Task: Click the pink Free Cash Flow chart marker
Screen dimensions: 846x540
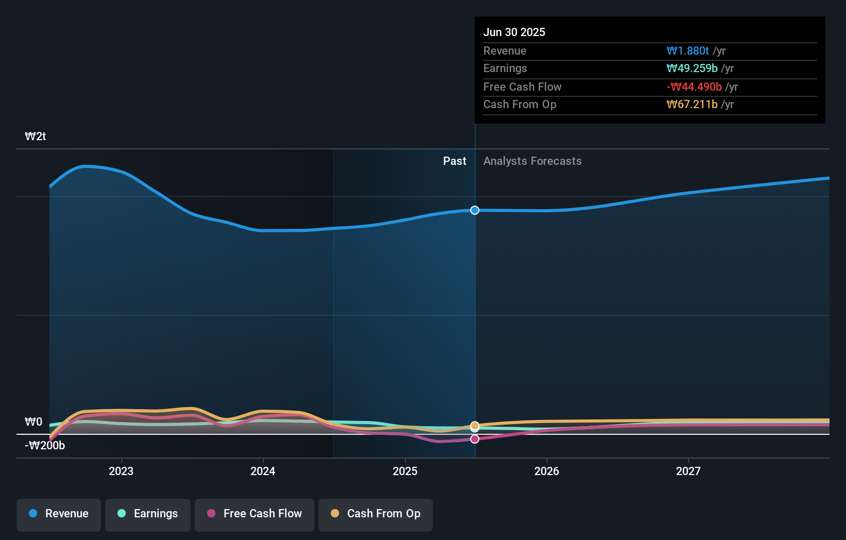Action: coord(474,438)
